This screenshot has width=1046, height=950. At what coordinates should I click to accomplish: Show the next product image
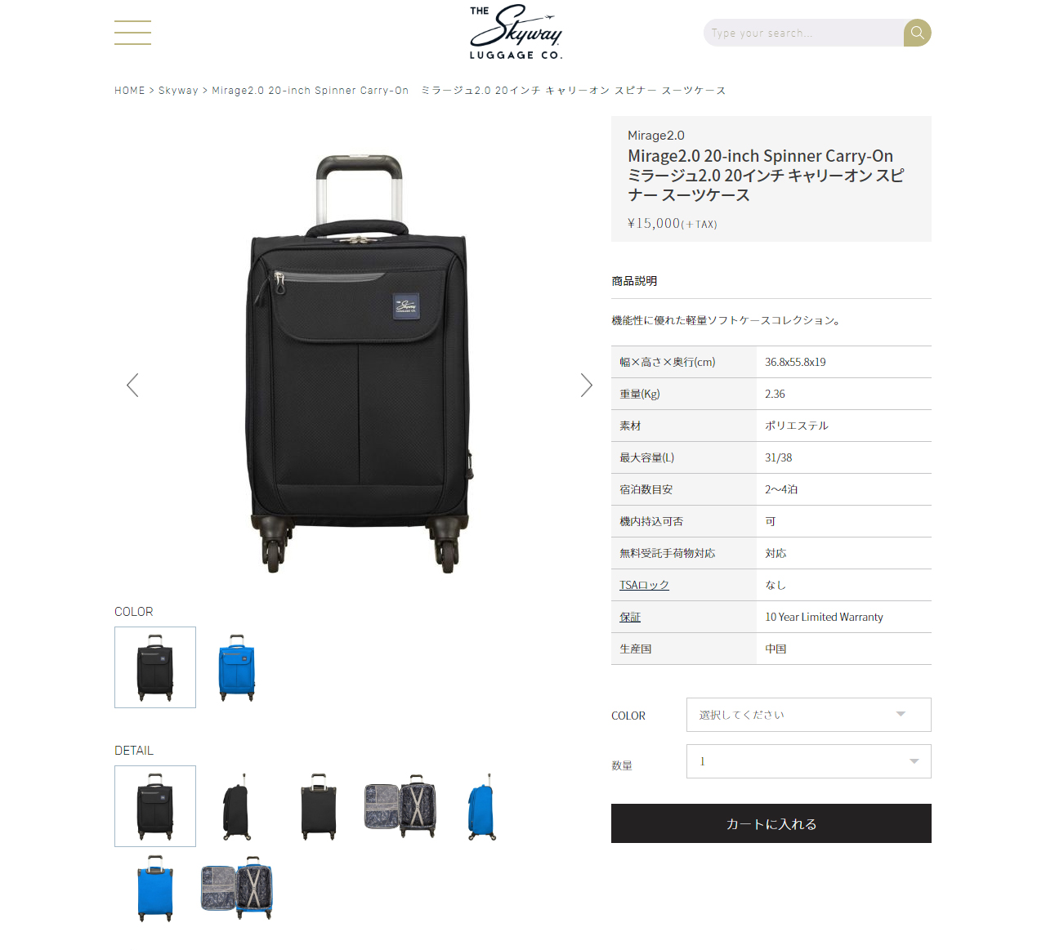(586, 386)
